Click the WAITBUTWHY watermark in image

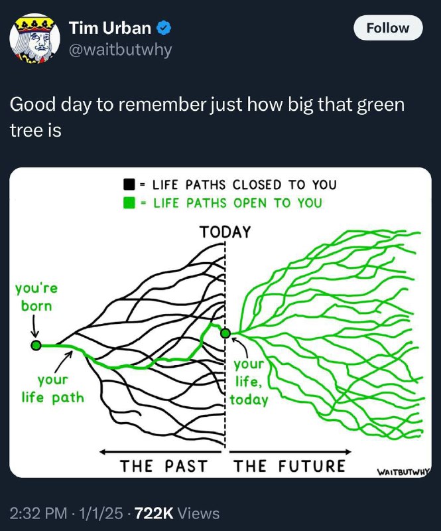(x=403, y=471)
